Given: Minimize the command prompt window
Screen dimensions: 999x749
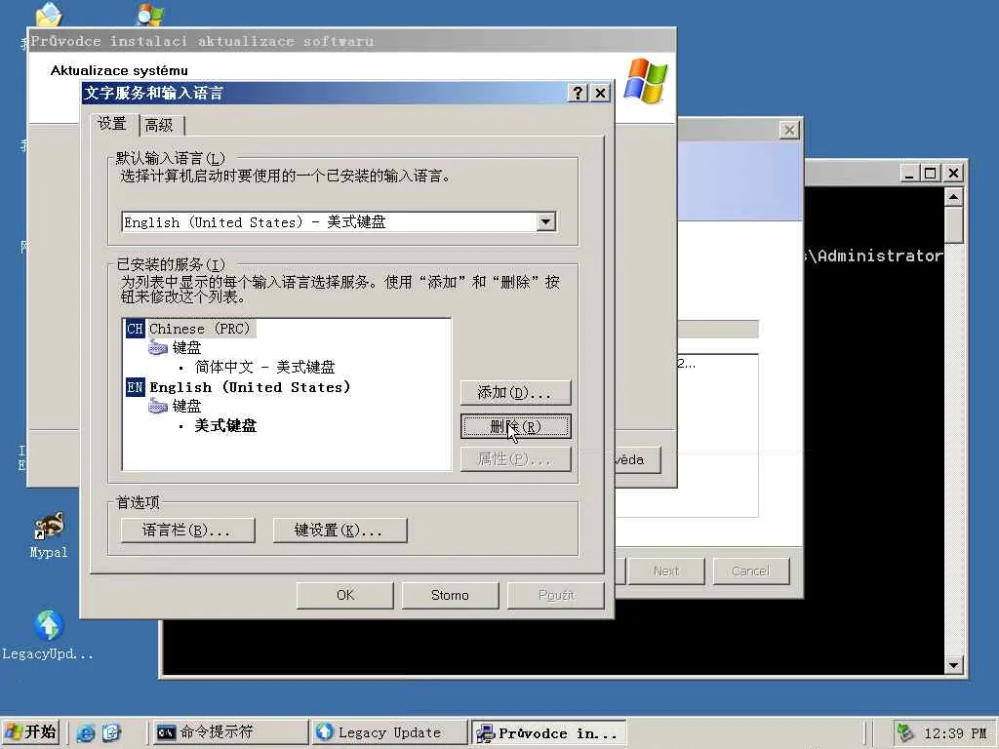Looking at the screenshot, I should coord(909,174).
